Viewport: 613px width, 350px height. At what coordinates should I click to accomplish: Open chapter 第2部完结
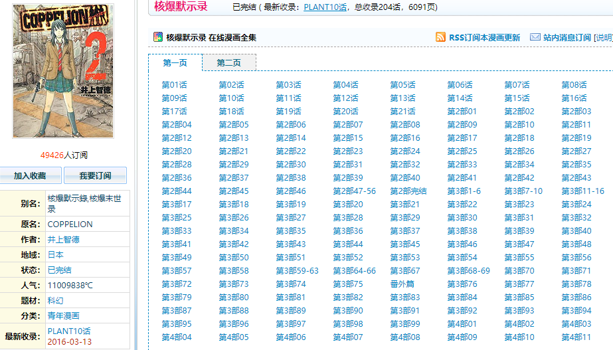(408, 191)
